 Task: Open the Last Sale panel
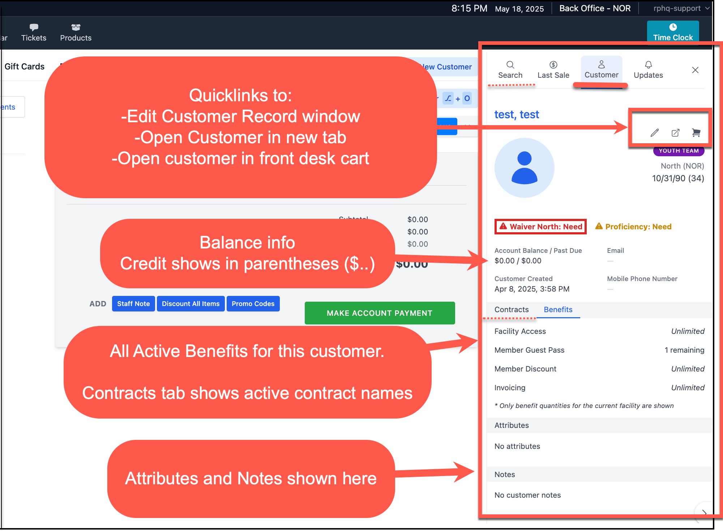pos(553,69)
